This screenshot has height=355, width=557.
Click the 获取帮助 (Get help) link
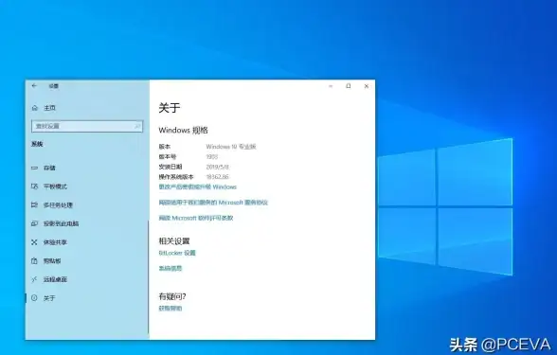(x=171, y=309)
